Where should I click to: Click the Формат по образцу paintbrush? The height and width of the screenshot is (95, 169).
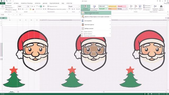(x=6, y=10)
